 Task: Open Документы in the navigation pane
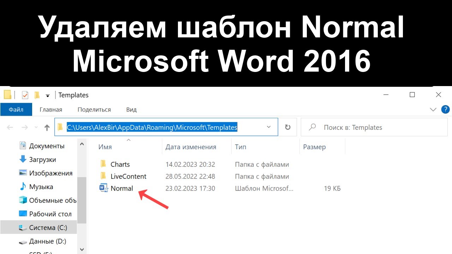47,146
